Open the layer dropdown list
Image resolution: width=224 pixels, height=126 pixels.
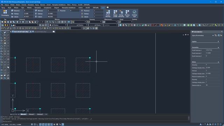click(x=38, y=25)
